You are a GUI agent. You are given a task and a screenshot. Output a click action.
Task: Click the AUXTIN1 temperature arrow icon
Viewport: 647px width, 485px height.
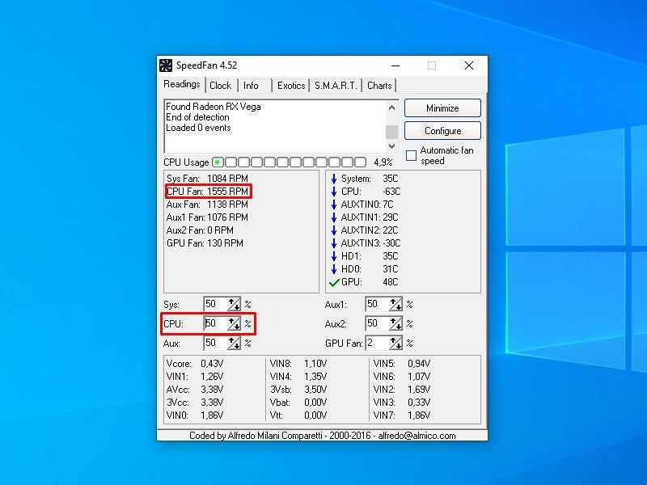pyautogui.click(x=334, y=217)
